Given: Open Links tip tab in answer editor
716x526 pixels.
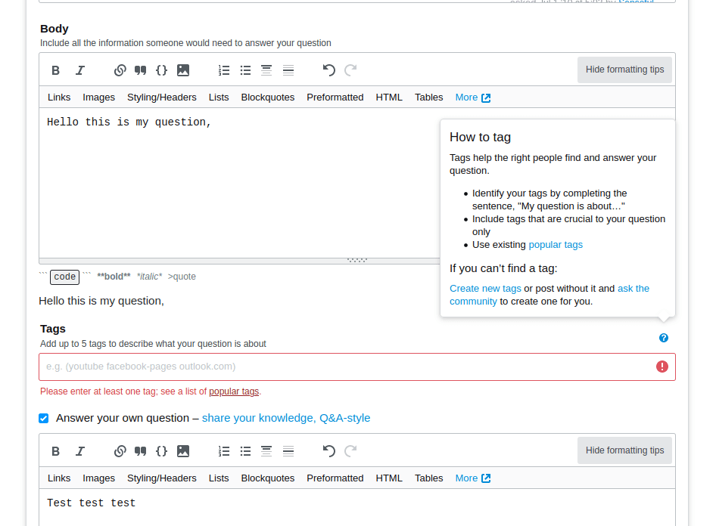Looking at the screenshot, I should 59,478.
